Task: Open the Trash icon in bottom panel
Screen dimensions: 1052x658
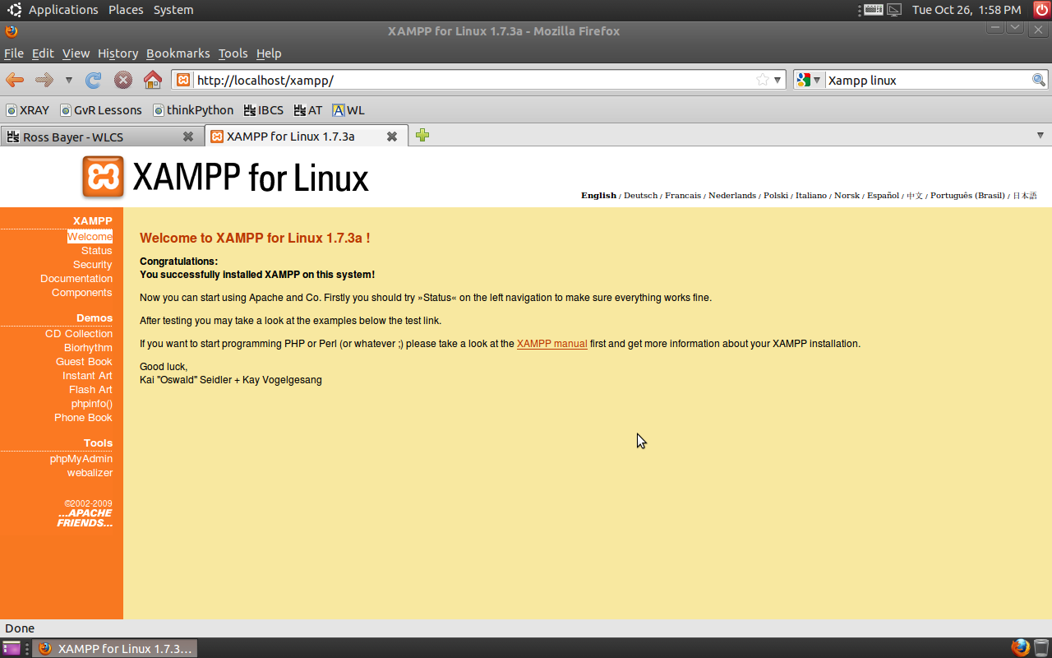Action: pos(1041,648)
